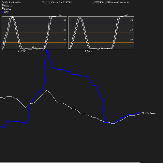Click the (14,3,3) Charts for 523790 title
Screen dimensions: 163x163
coord(56,2)
